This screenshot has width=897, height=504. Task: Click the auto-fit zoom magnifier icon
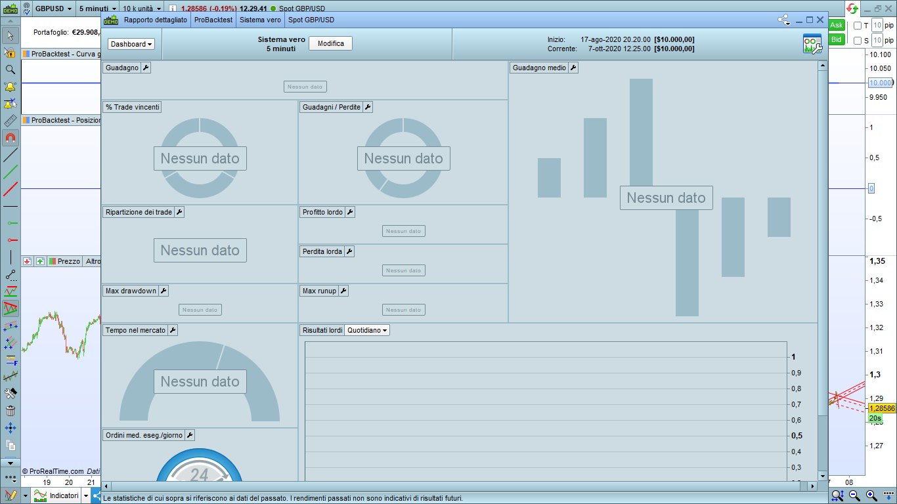(837, 495)
